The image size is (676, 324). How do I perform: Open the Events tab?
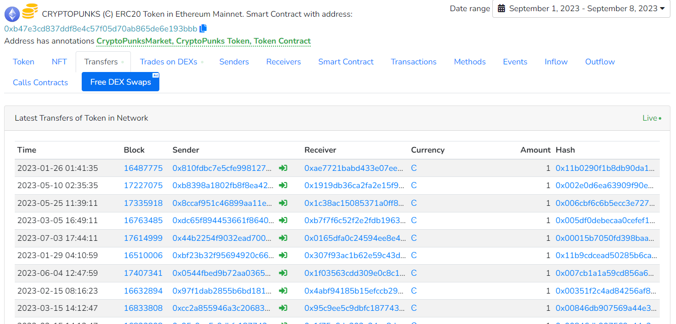point(515,62)
